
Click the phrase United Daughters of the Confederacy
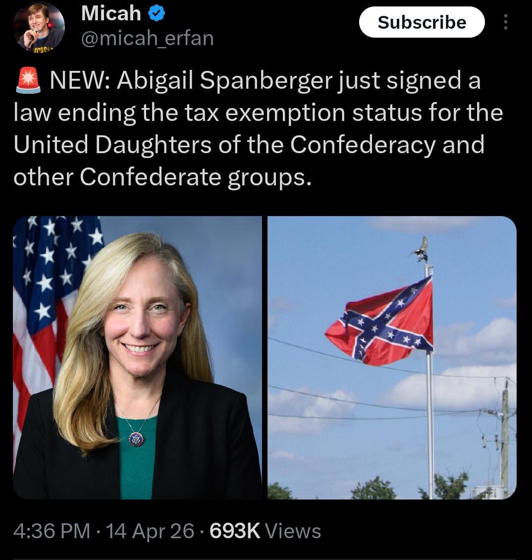224,145
